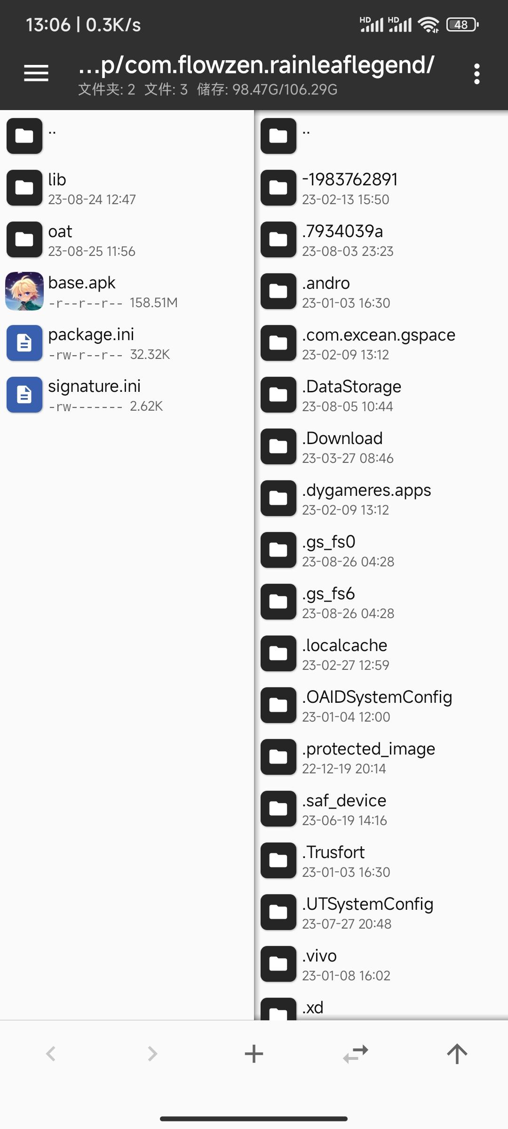Open the lib folder
The height and width of the screenshot is (1129, 508).
pyautogui.click(x=127, y=188)
